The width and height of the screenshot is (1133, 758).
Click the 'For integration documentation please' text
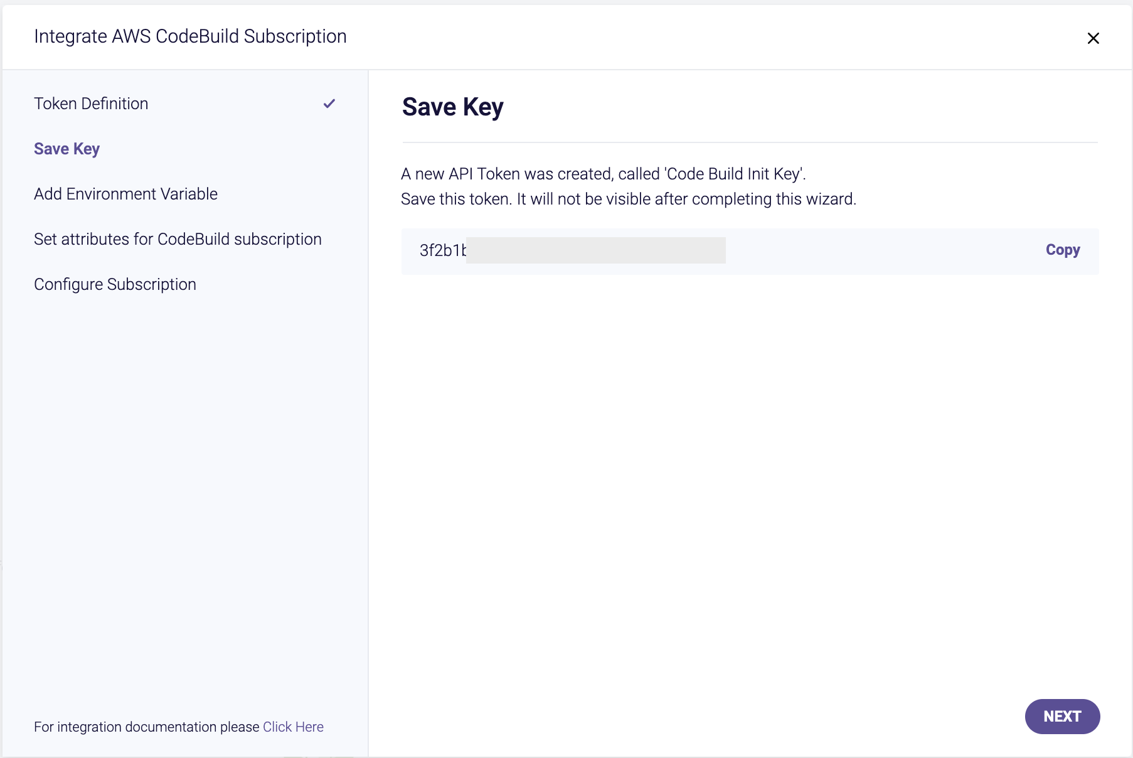(146, 727)
